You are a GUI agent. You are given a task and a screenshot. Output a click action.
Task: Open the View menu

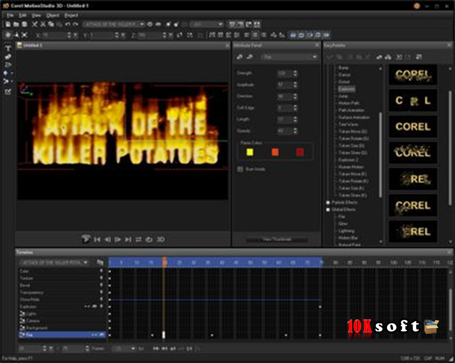tap(36, 15)
